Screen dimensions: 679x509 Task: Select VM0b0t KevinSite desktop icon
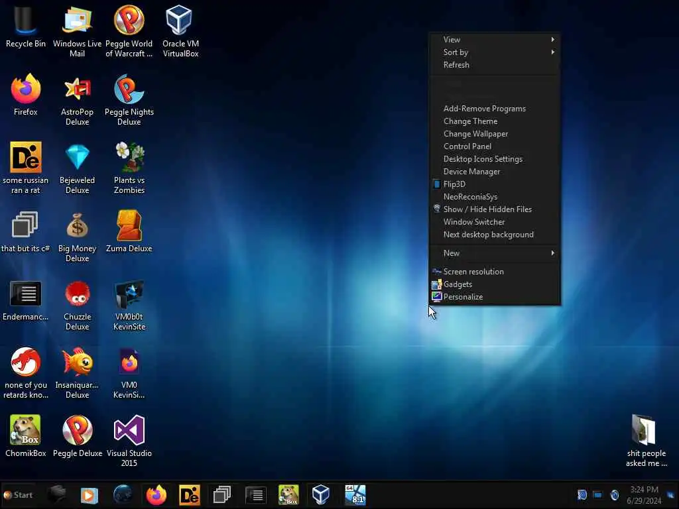(x=129, y=305)
